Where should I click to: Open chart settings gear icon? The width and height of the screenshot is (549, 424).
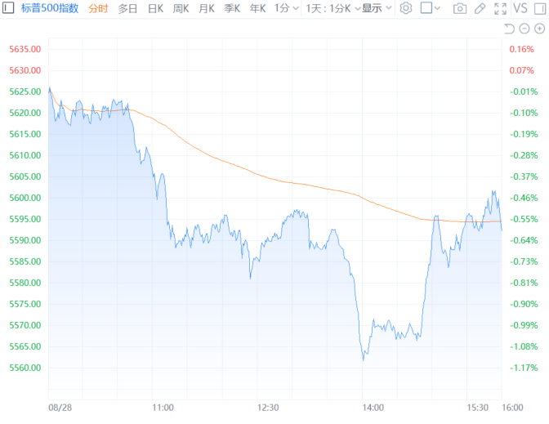point(405,8)
